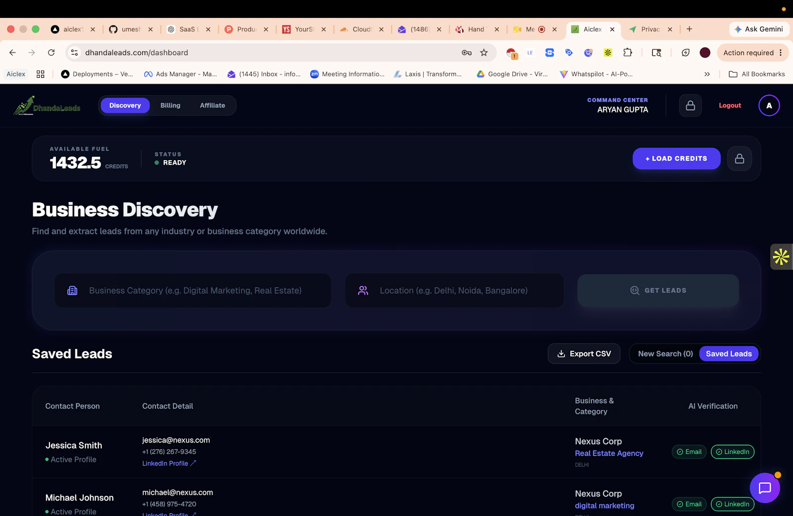The image size is (793, 516).
Task: Click jessica@nexus.com email text
Action: coord(176,440)
